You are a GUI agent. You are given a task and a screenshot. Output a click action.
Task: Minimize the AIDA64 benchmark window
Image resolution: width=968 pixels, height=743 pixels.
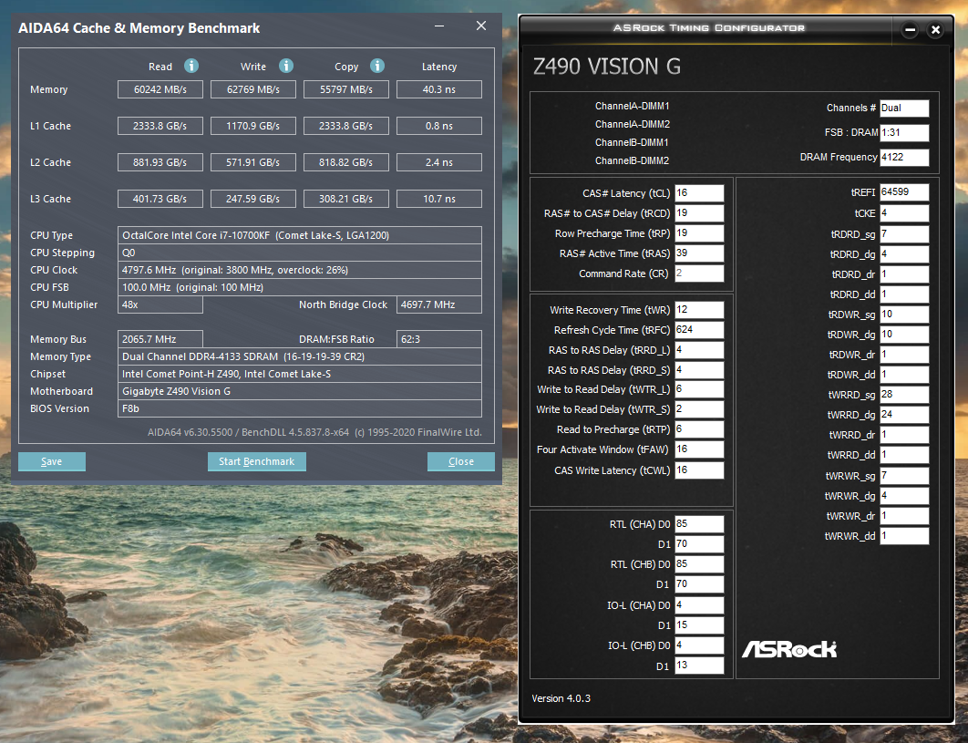click(439, 26)
